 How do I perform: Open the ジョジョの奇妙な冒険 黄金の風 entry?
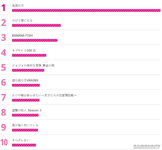pyautogui.click(x=33, y=65)
